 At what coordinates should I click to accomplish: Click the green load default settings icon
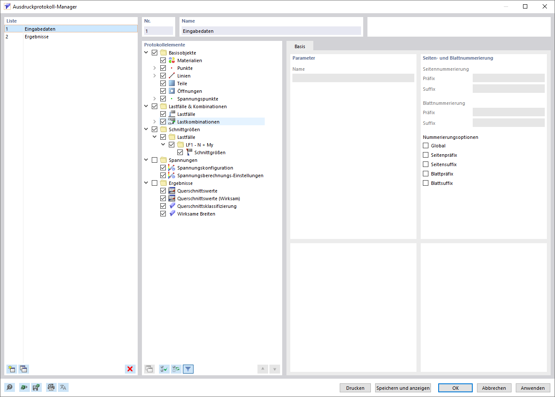click(x=24, y=387)
